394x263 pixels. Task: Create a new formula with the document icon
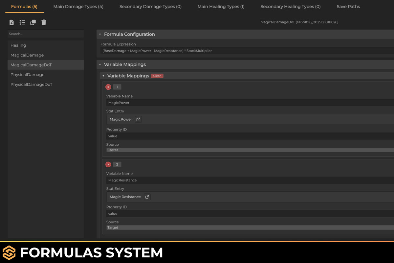click(x=11, y=22)
